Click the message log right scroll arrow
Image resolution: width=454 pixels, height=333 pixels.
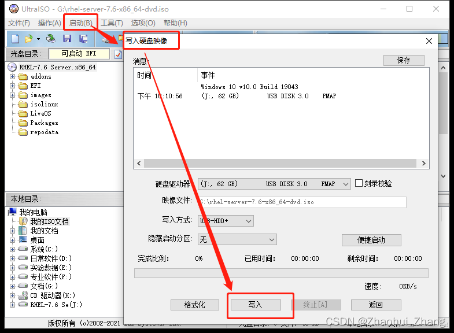tap(423, 163)
